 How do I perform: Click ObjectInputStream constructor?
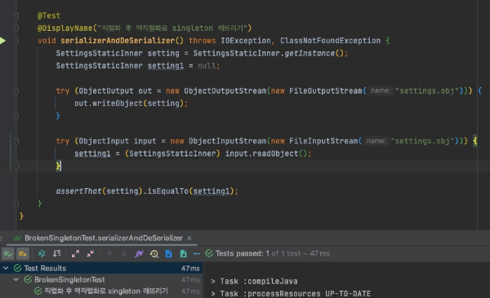[228, 141]
